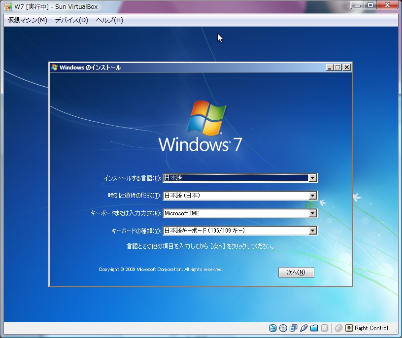
Task: Maximize the Windows のインストール dialog
Action: (x=338, y=68)
